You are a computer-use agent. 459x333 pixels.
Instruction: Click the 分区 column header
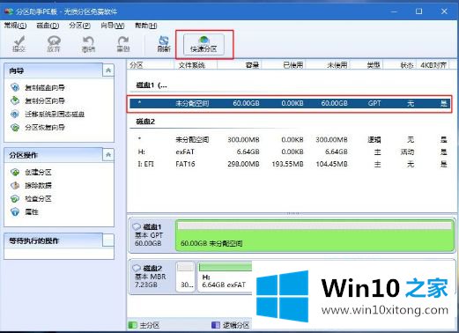(151, 65)
